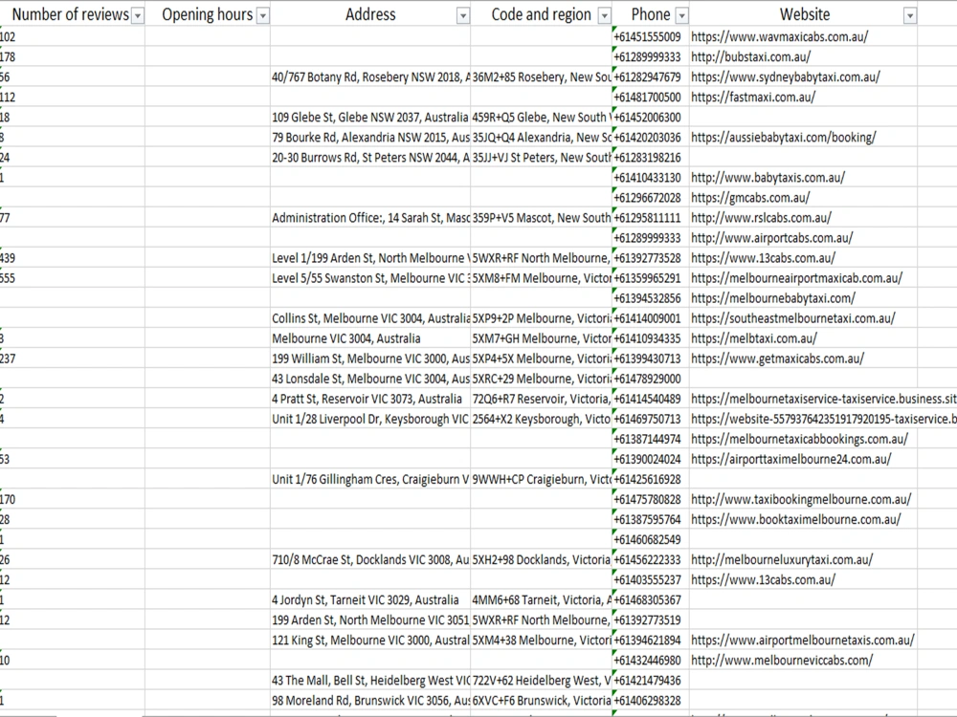
Task: Open the fastmaxi.com.au link
Action: click(753, 97)
